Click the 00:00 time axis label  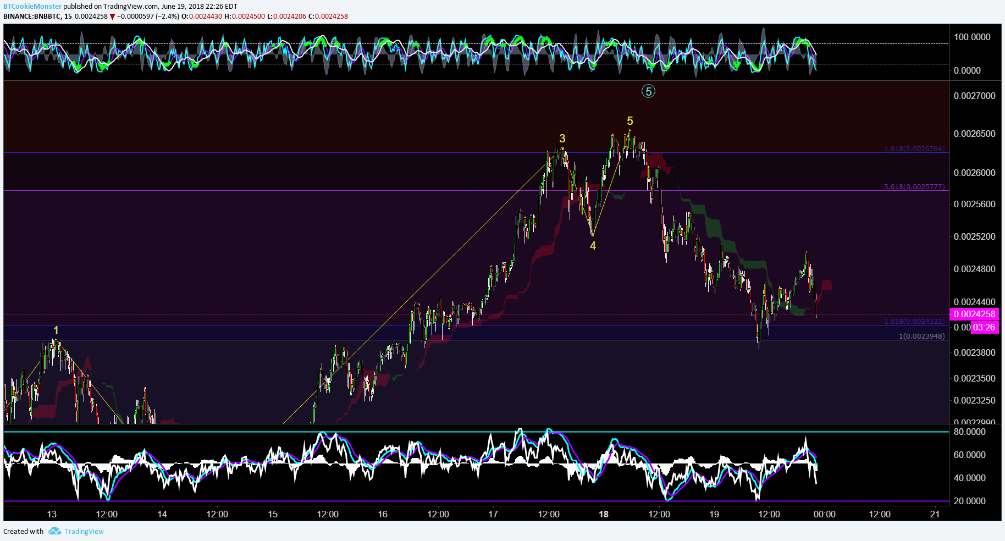[825, 514]
